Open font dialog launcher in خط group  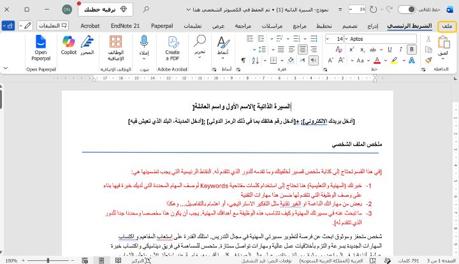(x=325, y=69)
